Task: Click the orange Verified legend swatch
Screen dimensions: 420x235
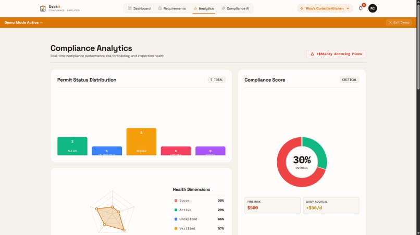Action: pyautogui.click(x=176, y=228)
